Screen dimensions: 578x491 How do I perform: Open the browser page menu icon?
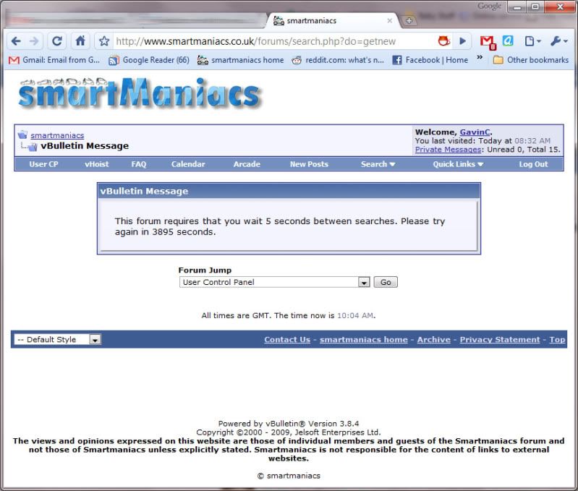tap(532, 41)
